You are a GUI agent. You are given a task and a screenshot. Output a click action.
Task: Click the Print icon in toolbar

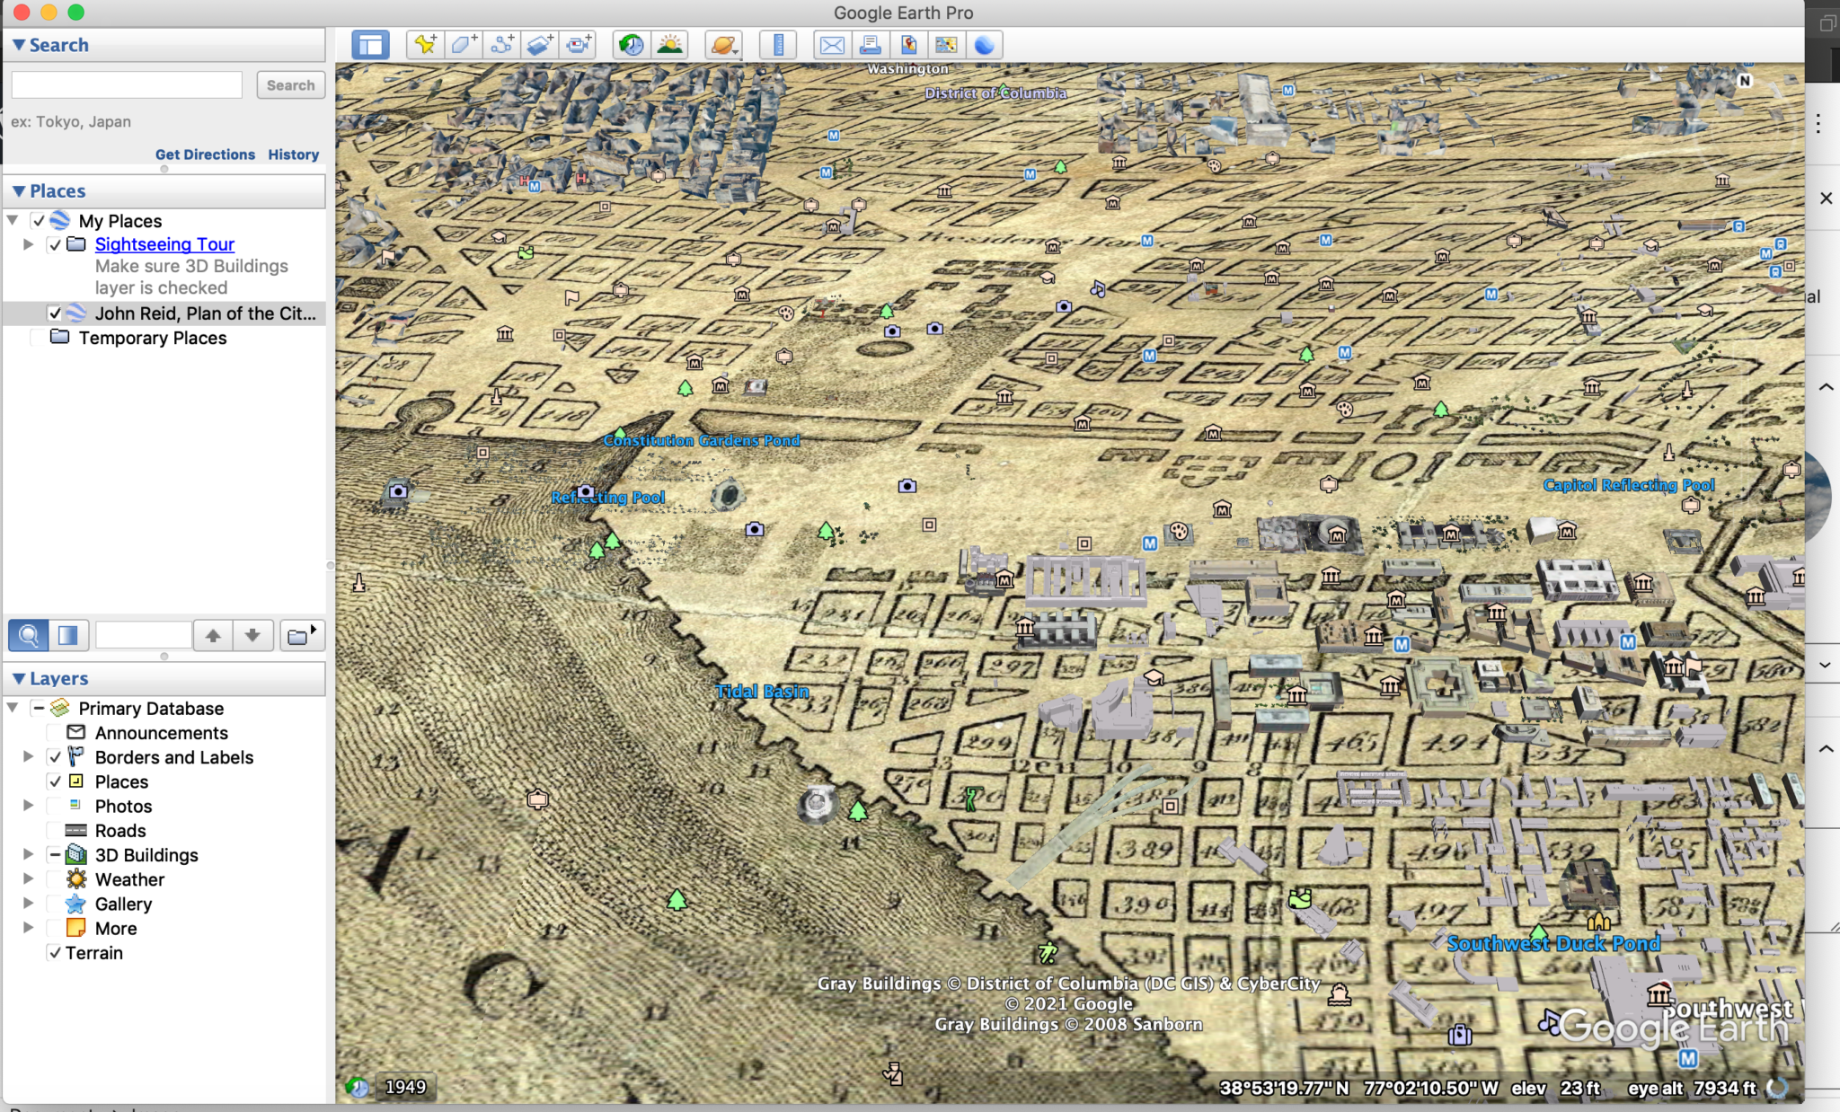point(870,44)
